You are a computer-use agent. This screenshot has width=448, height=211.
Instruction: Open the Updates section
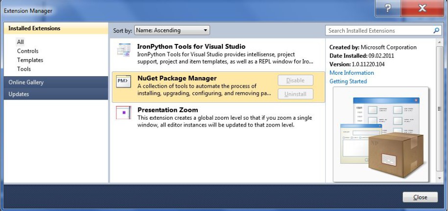56,94
